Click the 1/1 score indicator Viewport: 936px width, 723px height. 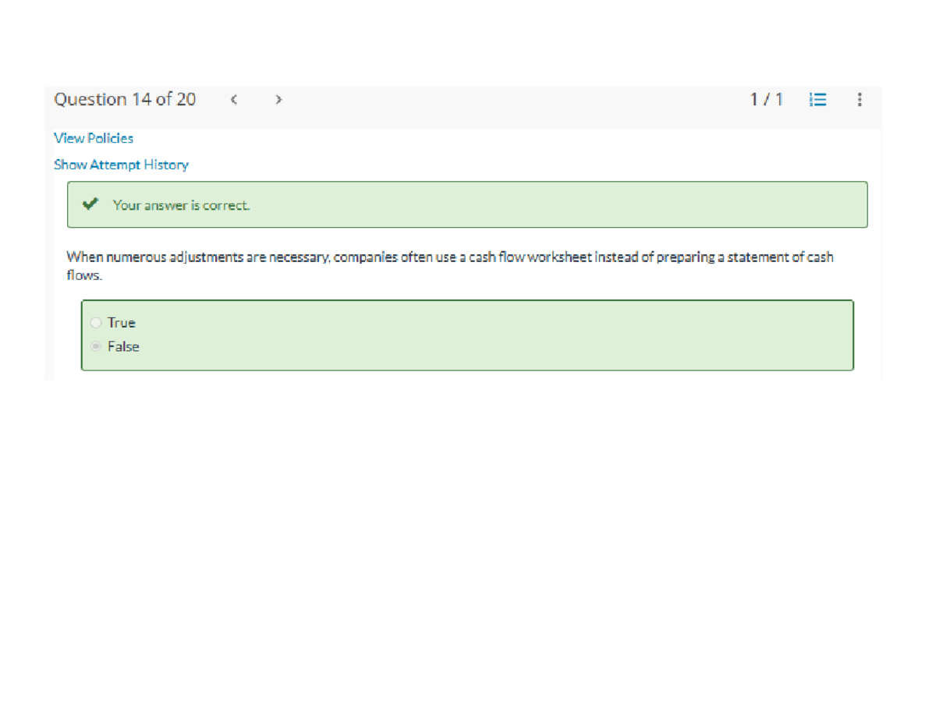click(766, 99)
